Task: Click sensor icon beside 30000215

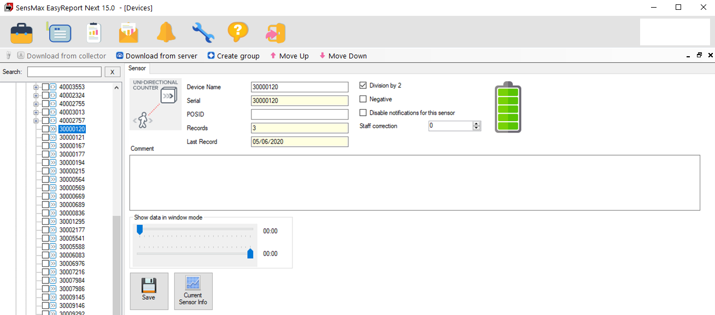Action: click(x=53, y=171)
